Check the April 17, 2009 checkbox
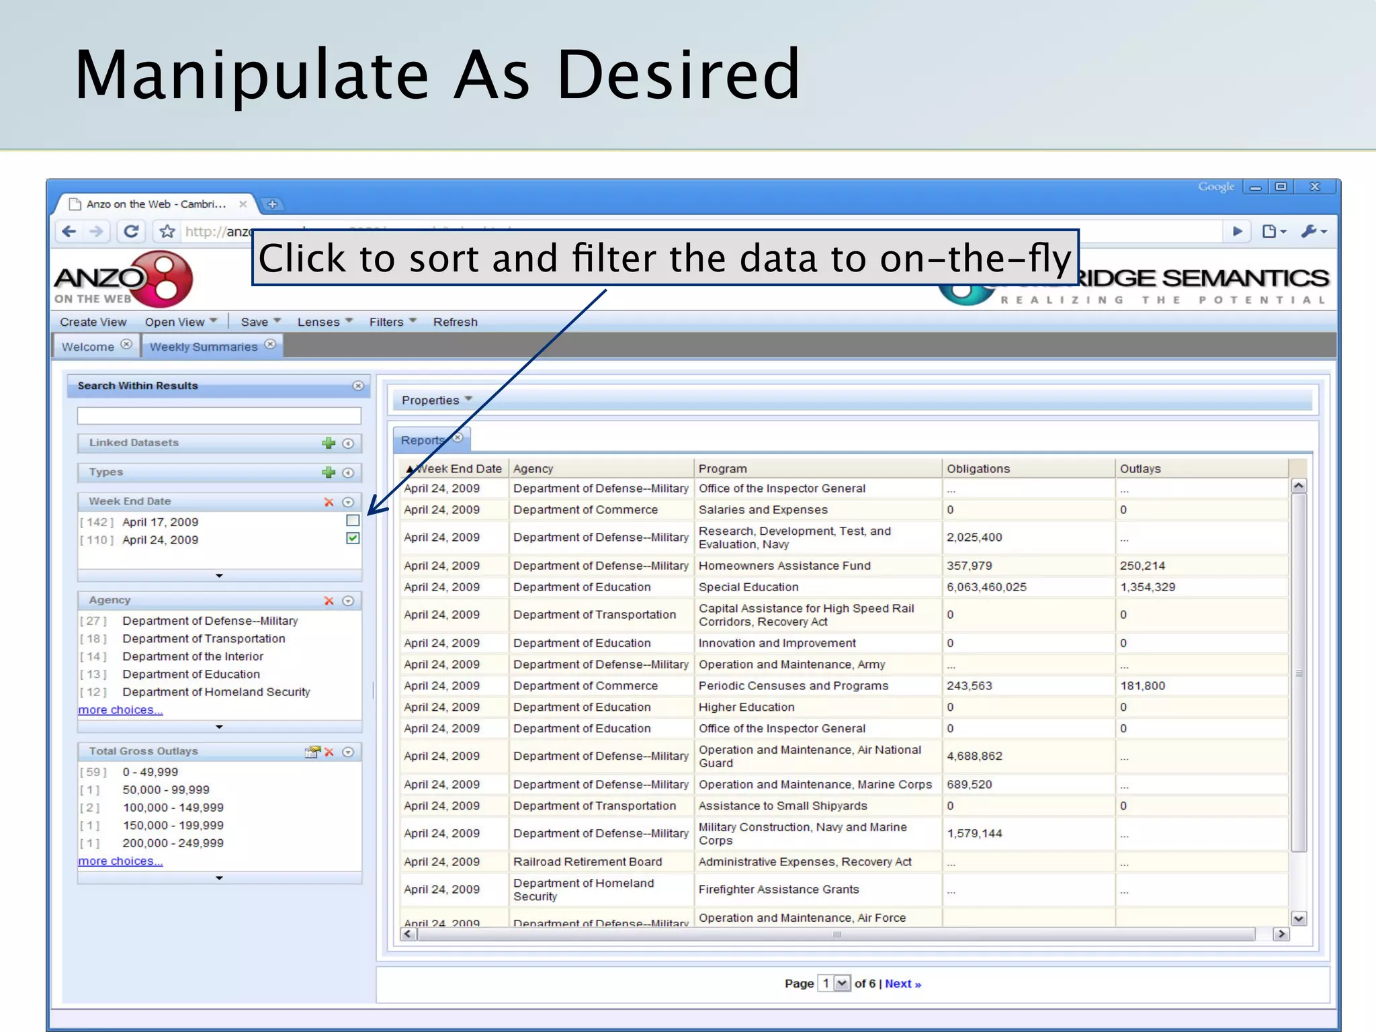 (x=353, y=521)
